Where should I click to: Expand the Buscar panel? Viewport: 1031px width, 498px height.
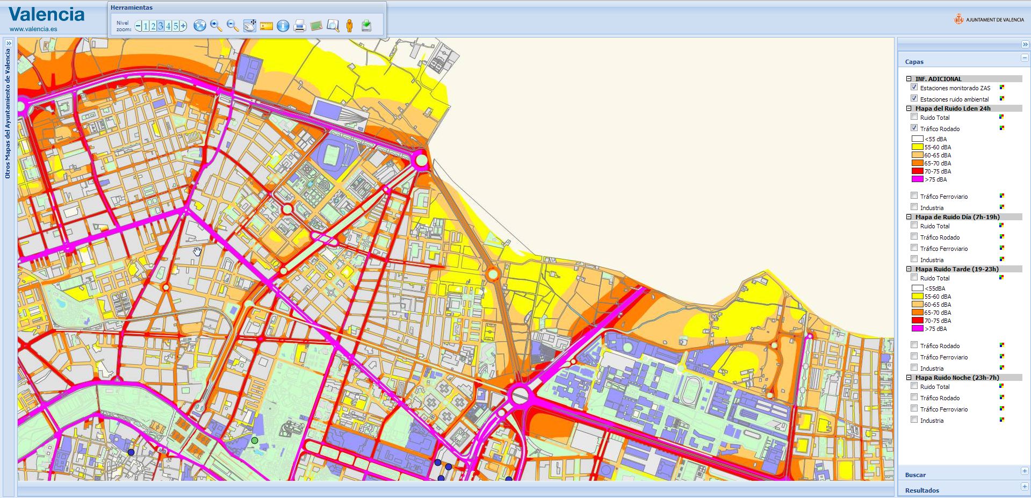[x=1024, y=471]
